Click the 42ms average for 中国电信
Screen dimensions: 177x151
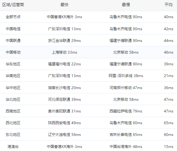[x=168, y=29]
